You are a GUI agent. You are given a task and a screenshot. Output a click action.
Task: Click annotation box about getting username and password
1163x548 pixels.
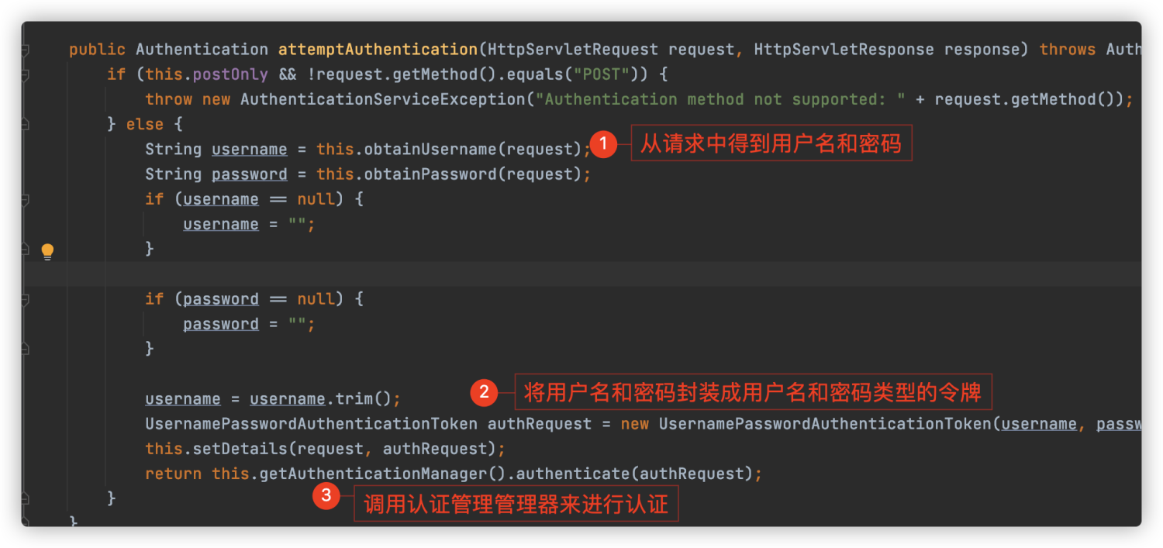coord(771,143)
